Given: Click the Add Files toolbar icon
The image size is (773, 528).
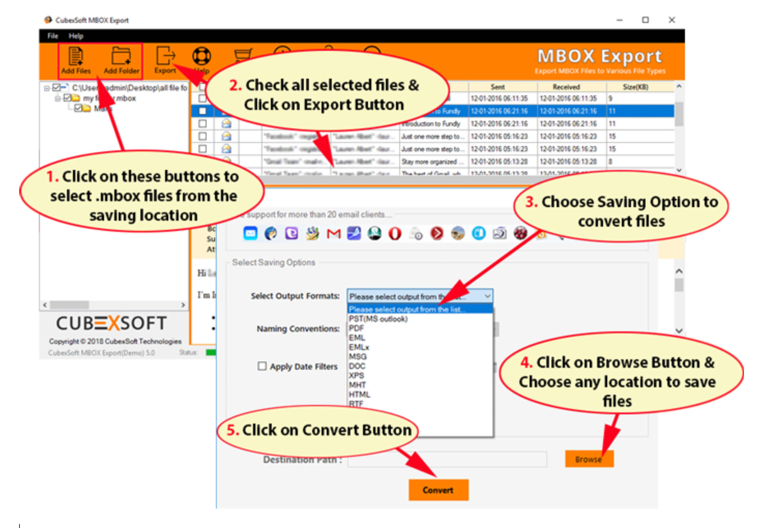Looking at the screenshot, I should coord(76,61).
